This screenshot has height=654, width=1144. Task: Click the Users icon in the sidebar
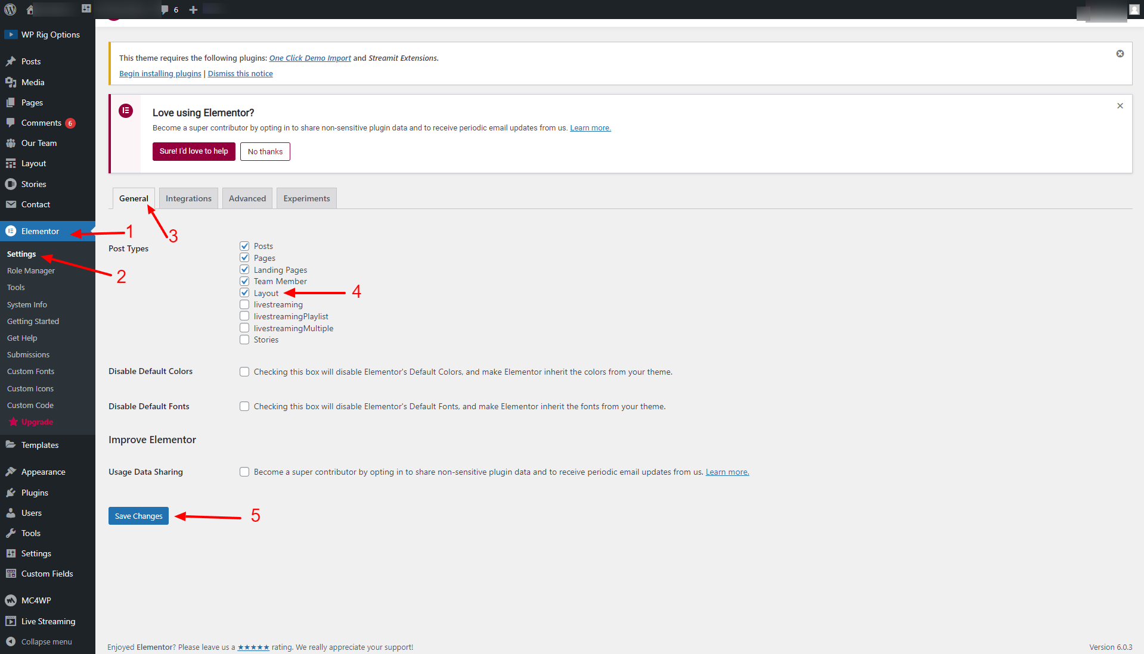(11, 513)
